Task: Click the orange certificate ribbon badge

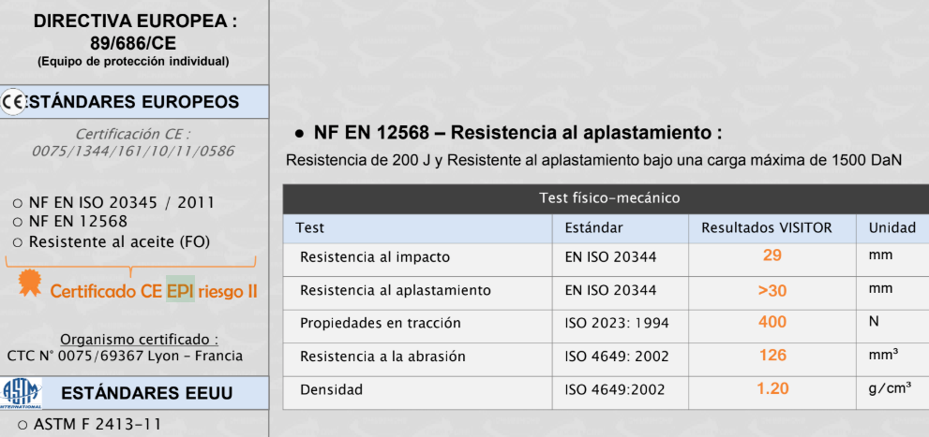Action: (30, 284)
